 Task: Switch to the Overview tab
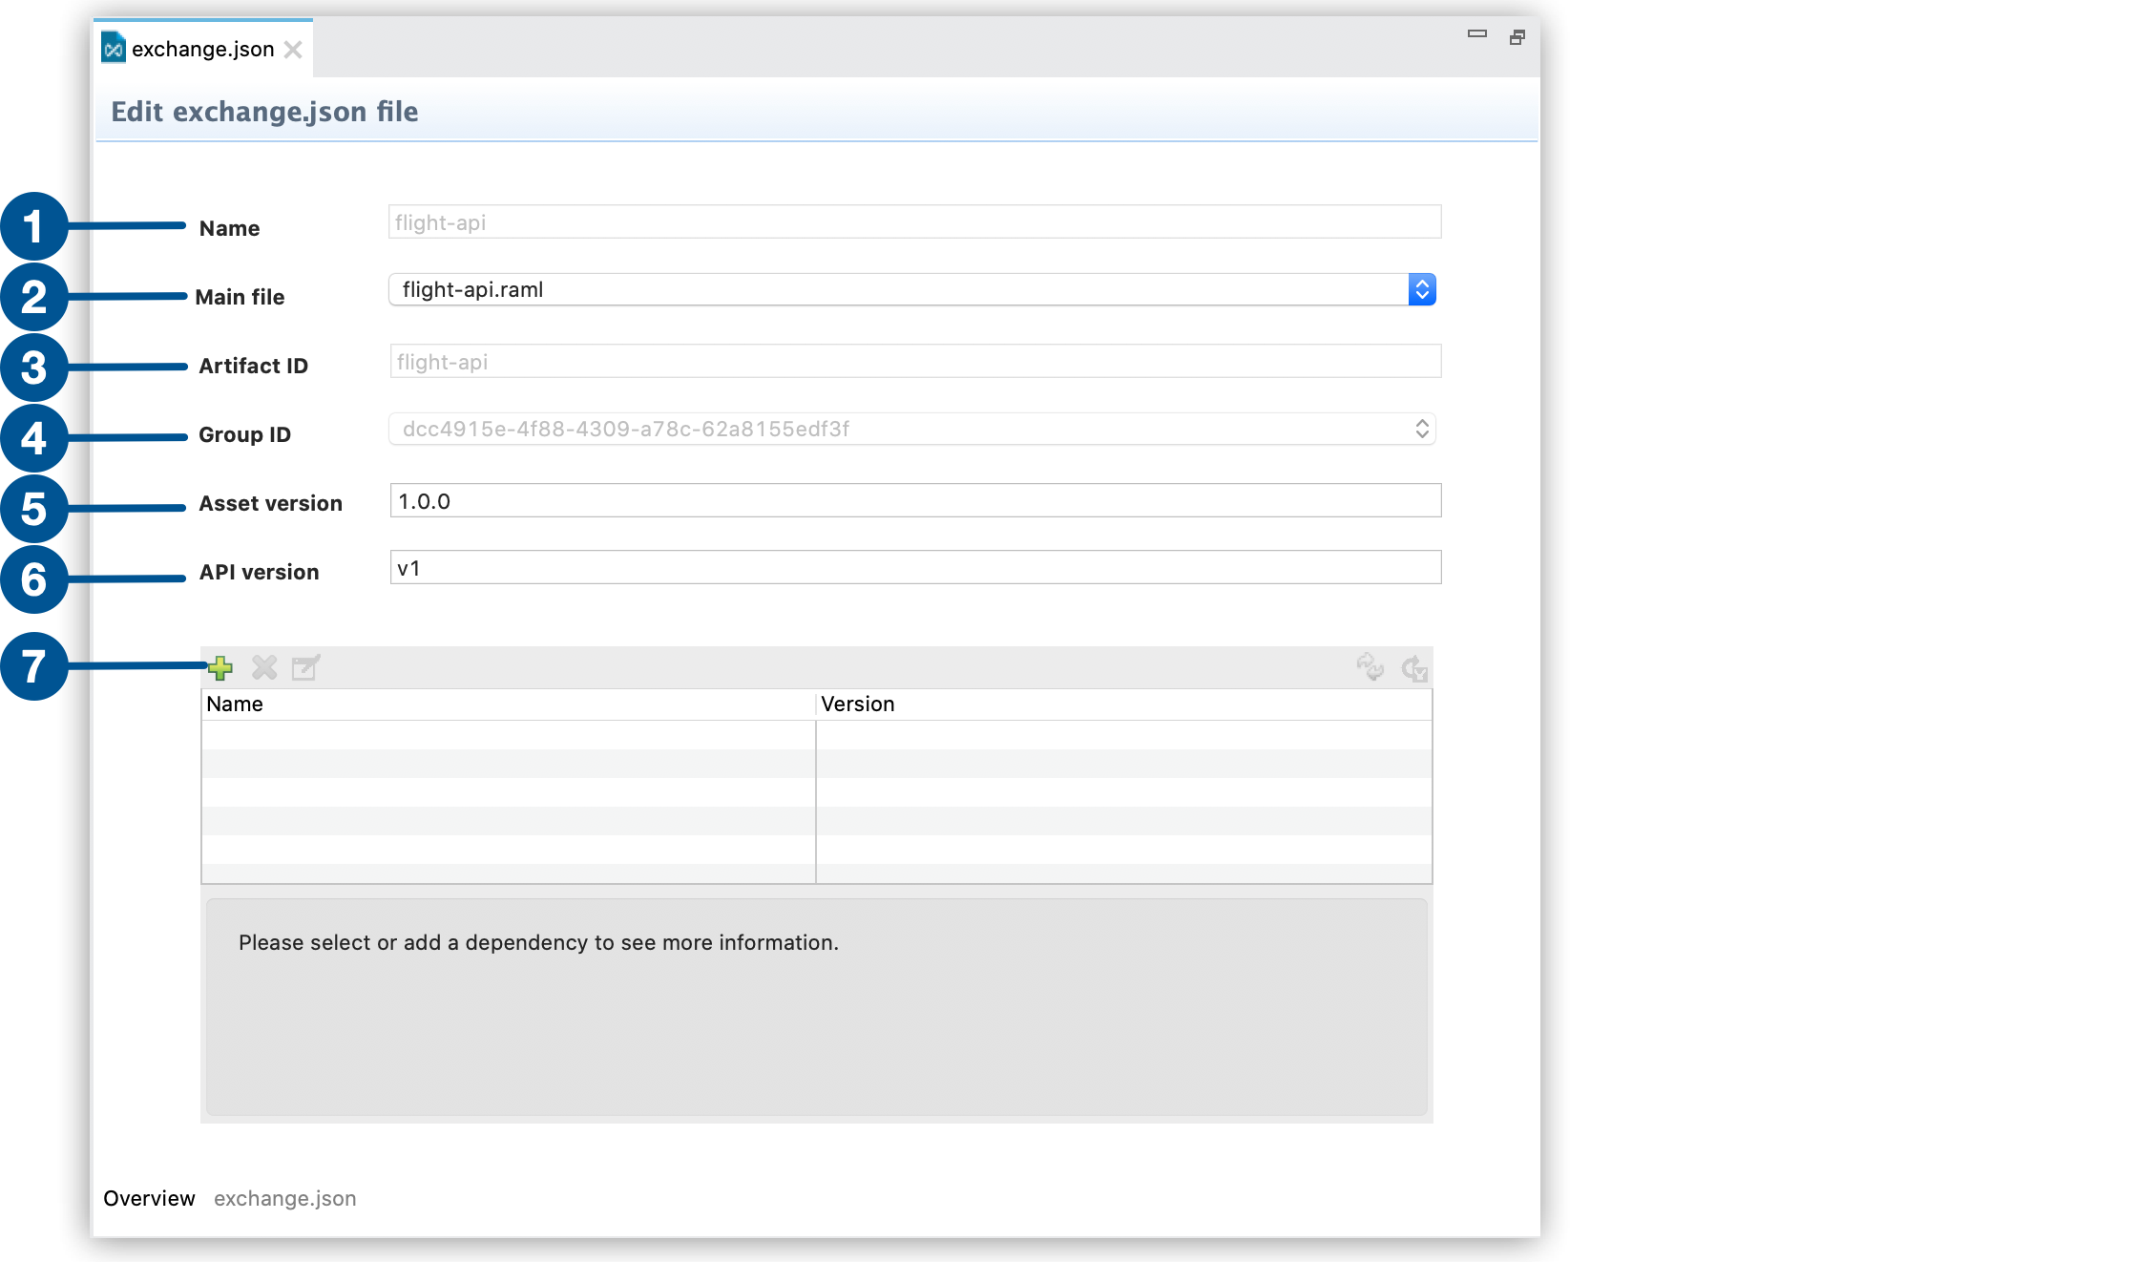point(149,1198)
